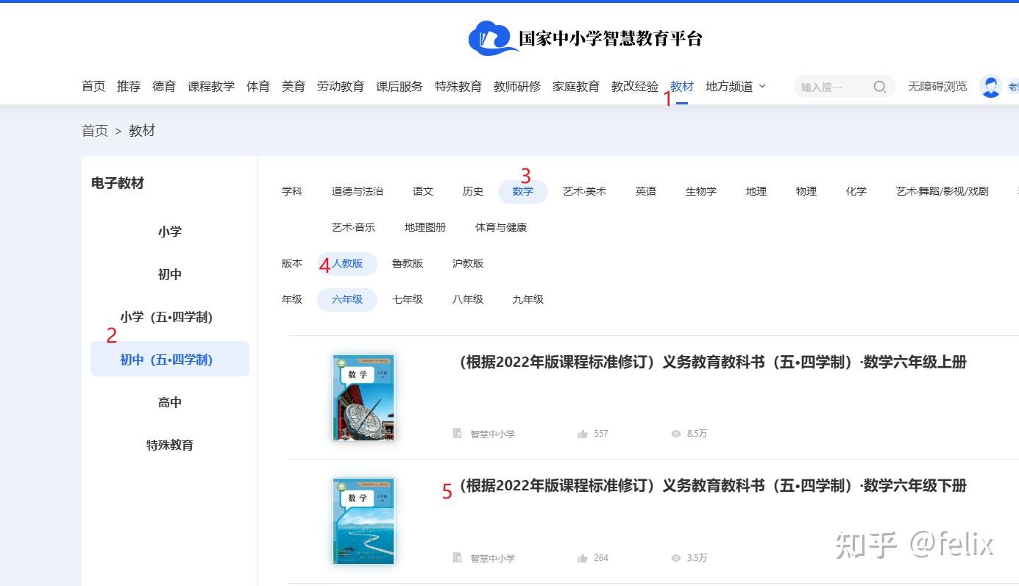The image size is (1019, 586).
Task: Click the 8.5万 views count
Action: pyautogui.click(x=697, y=434)
